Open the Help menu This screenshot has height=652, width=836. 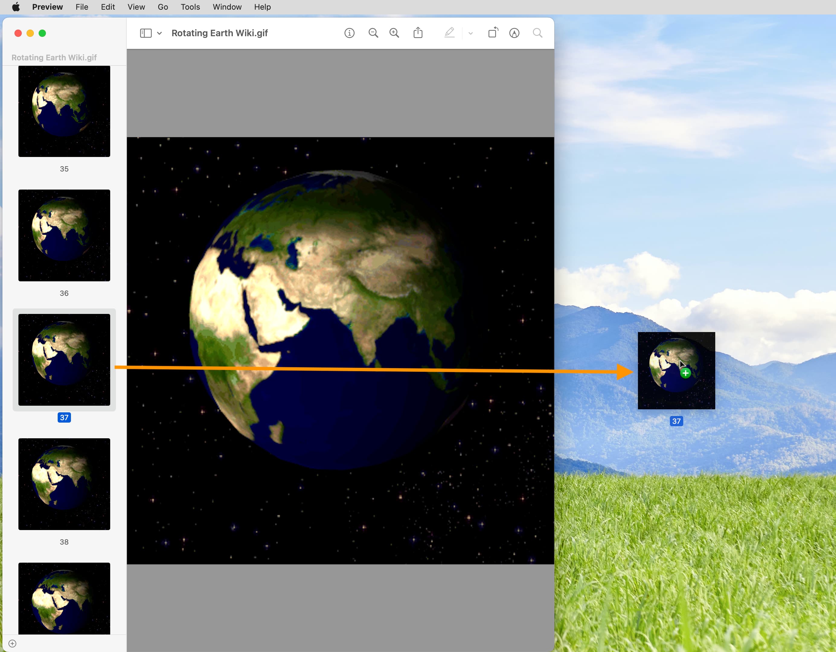[x=262, y=7]
